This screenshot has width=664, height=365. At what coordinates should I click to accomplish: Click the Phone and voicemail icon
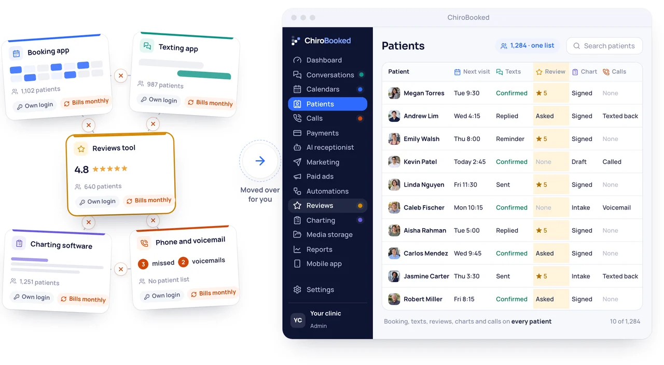pos(144,243)
